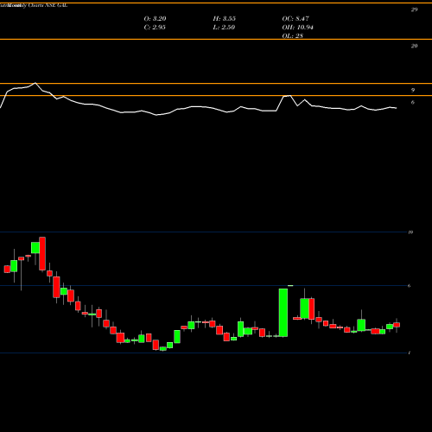Click the 1 label on candlestick price axis
Screen dimensions: 432x432
click(x=410, y=353)
